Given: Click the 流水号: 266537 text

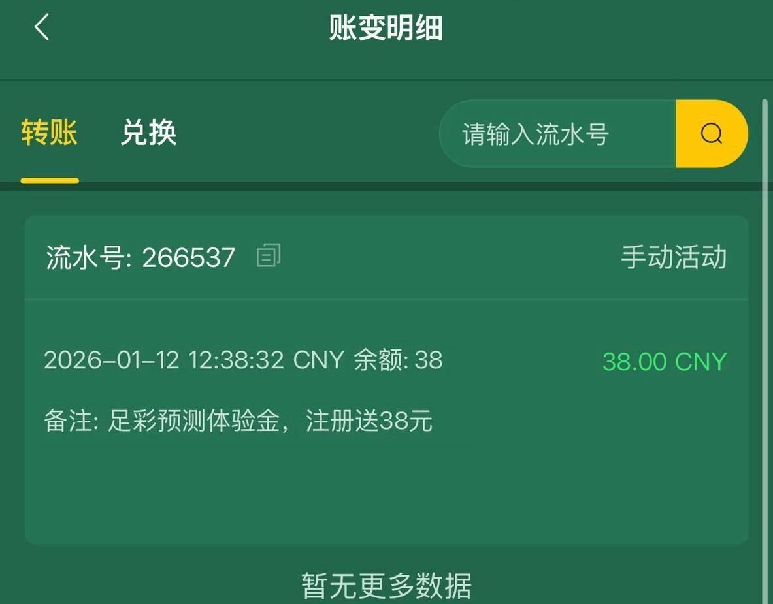Looking at the screenshot, I should [x=140, y=258].
